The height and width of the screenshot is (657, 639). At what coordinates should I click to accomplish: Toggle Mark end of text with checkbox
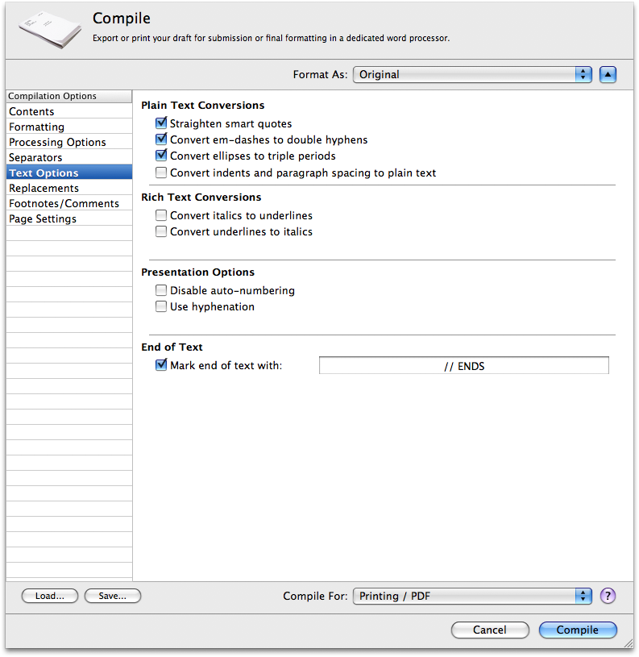[x=162, y=366]
